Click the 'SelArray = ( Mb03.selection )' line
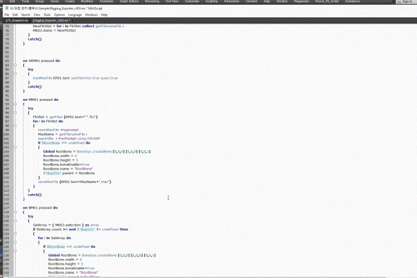This screenshot has width=417, height=278. click(x=66, y=225)
